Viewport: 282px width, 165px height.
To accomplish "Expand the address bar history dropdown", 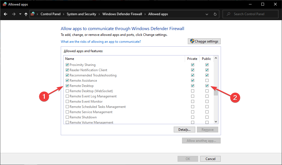I will 207,14.
